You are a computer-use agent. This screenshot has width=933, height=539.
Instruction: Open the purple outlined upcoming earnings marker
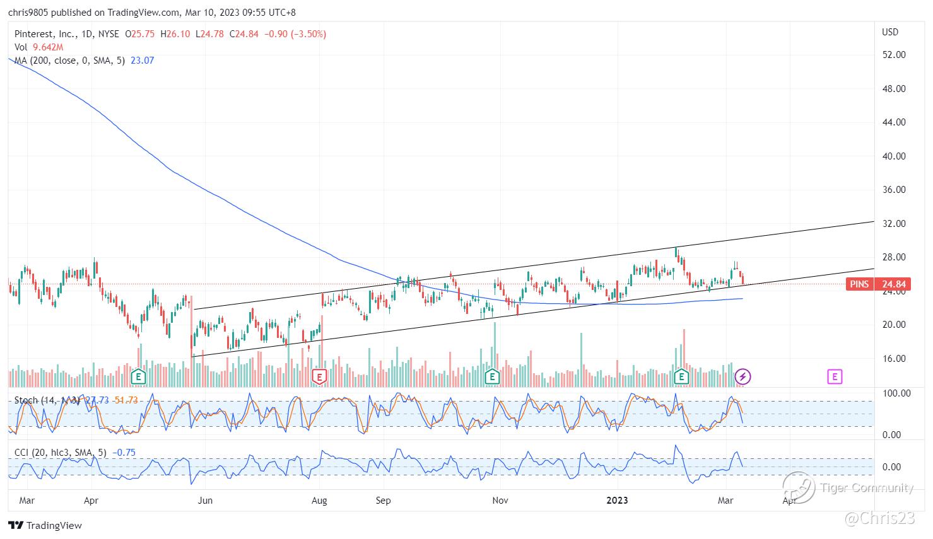click(x=835, y=377)
